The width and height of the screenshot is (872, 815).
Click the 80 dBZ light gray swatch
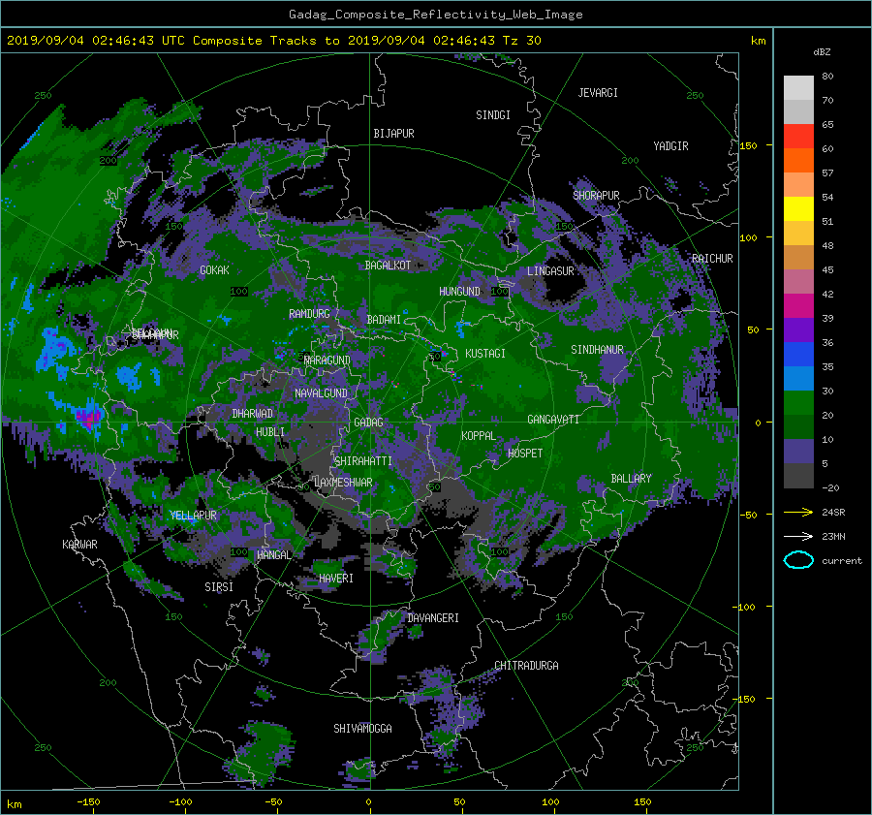(798, 87)
